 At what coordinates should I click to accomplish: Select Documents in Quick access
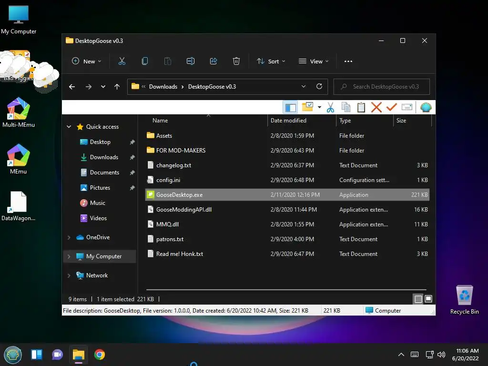point(104,173)
